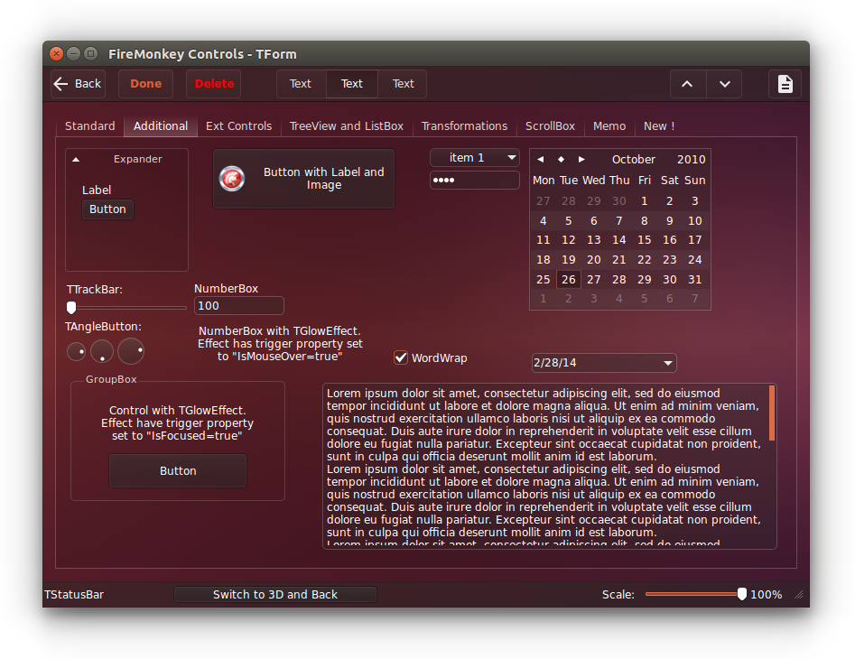Click the Scale slider thumb
Image resolution: width=855 pixels, height=659 pixels.
pyautogui.click(x=741, y=594)
